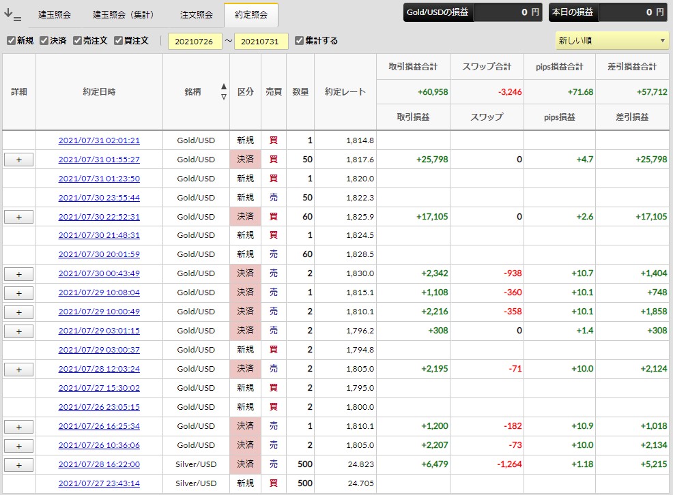Click the swap value -938 cell
The image size is (673, 495).
coord(487,273)
